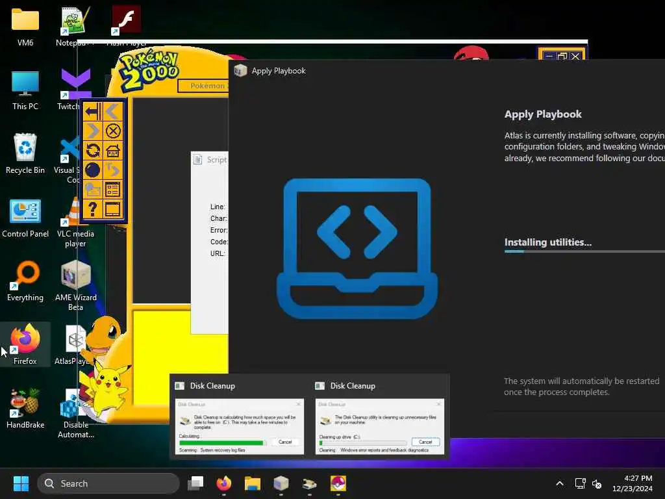The width and height of the screenshot is (665, 499).
Task: Open Task View from taskbar
Action: [195, 483]
